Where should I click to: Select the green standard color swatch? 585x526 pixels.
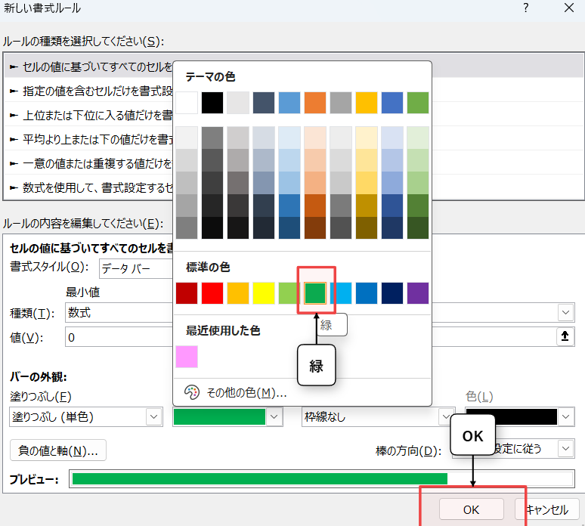pos(315,293)
